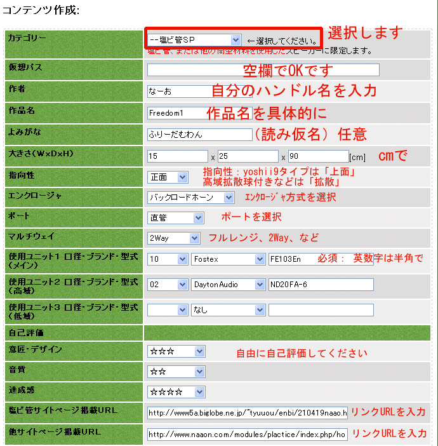This screenshot has height=446, width=438.
Task: Expand the エンクロージャ dropdown showing バックロードホーン
Action: pos(190,198)
